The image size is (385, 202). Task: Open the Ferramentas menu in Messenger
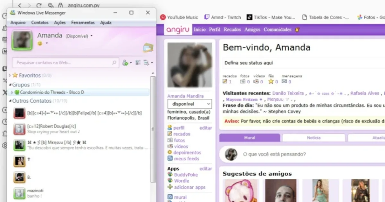click(x=83, y=23)
